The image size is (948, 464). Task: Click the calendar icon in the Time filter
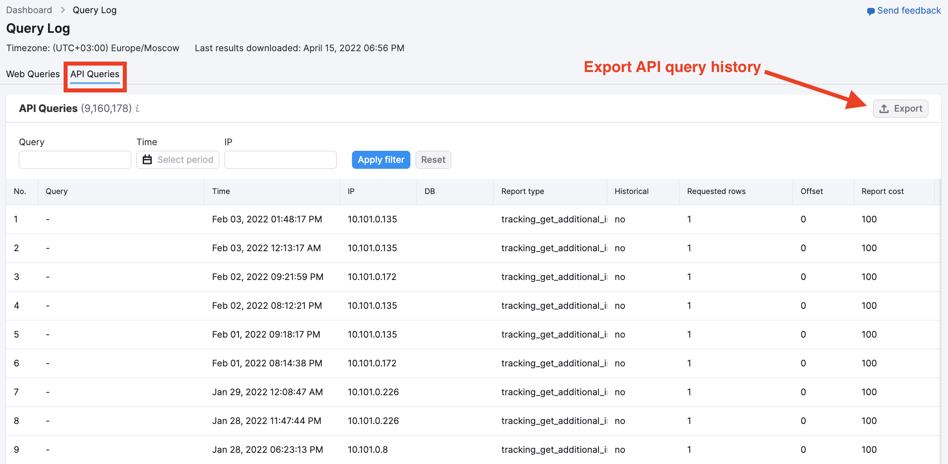(147, 159)
